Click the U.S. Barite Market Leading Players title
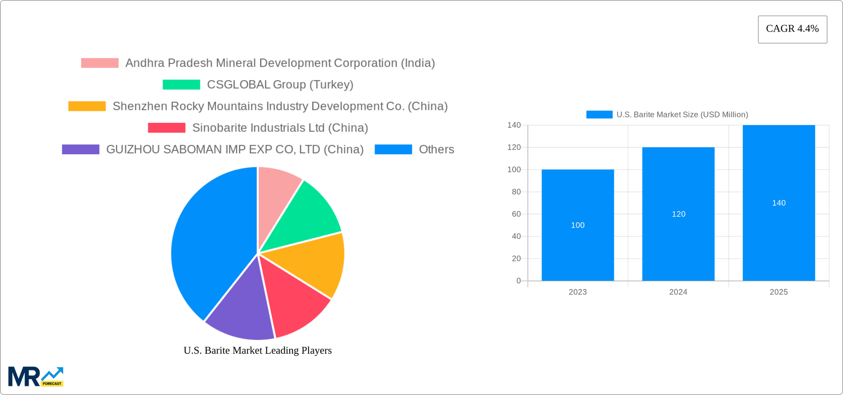This screenshot has width=843, height=395. (x=258, y=350)
